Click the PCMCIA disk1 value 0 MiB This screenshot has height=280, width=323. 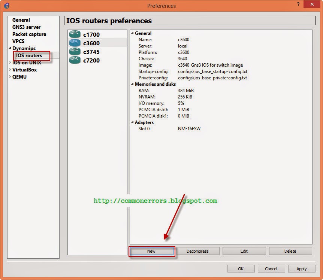[184, 116]
